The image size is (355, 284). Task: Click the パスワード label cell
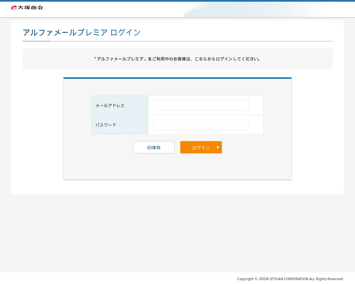coord(120,125)
